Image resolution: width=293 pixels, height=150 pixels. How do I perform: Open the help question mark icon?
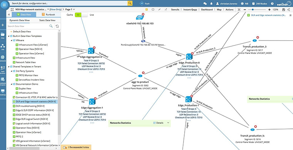pyautogui.click(x=272, y=3)
